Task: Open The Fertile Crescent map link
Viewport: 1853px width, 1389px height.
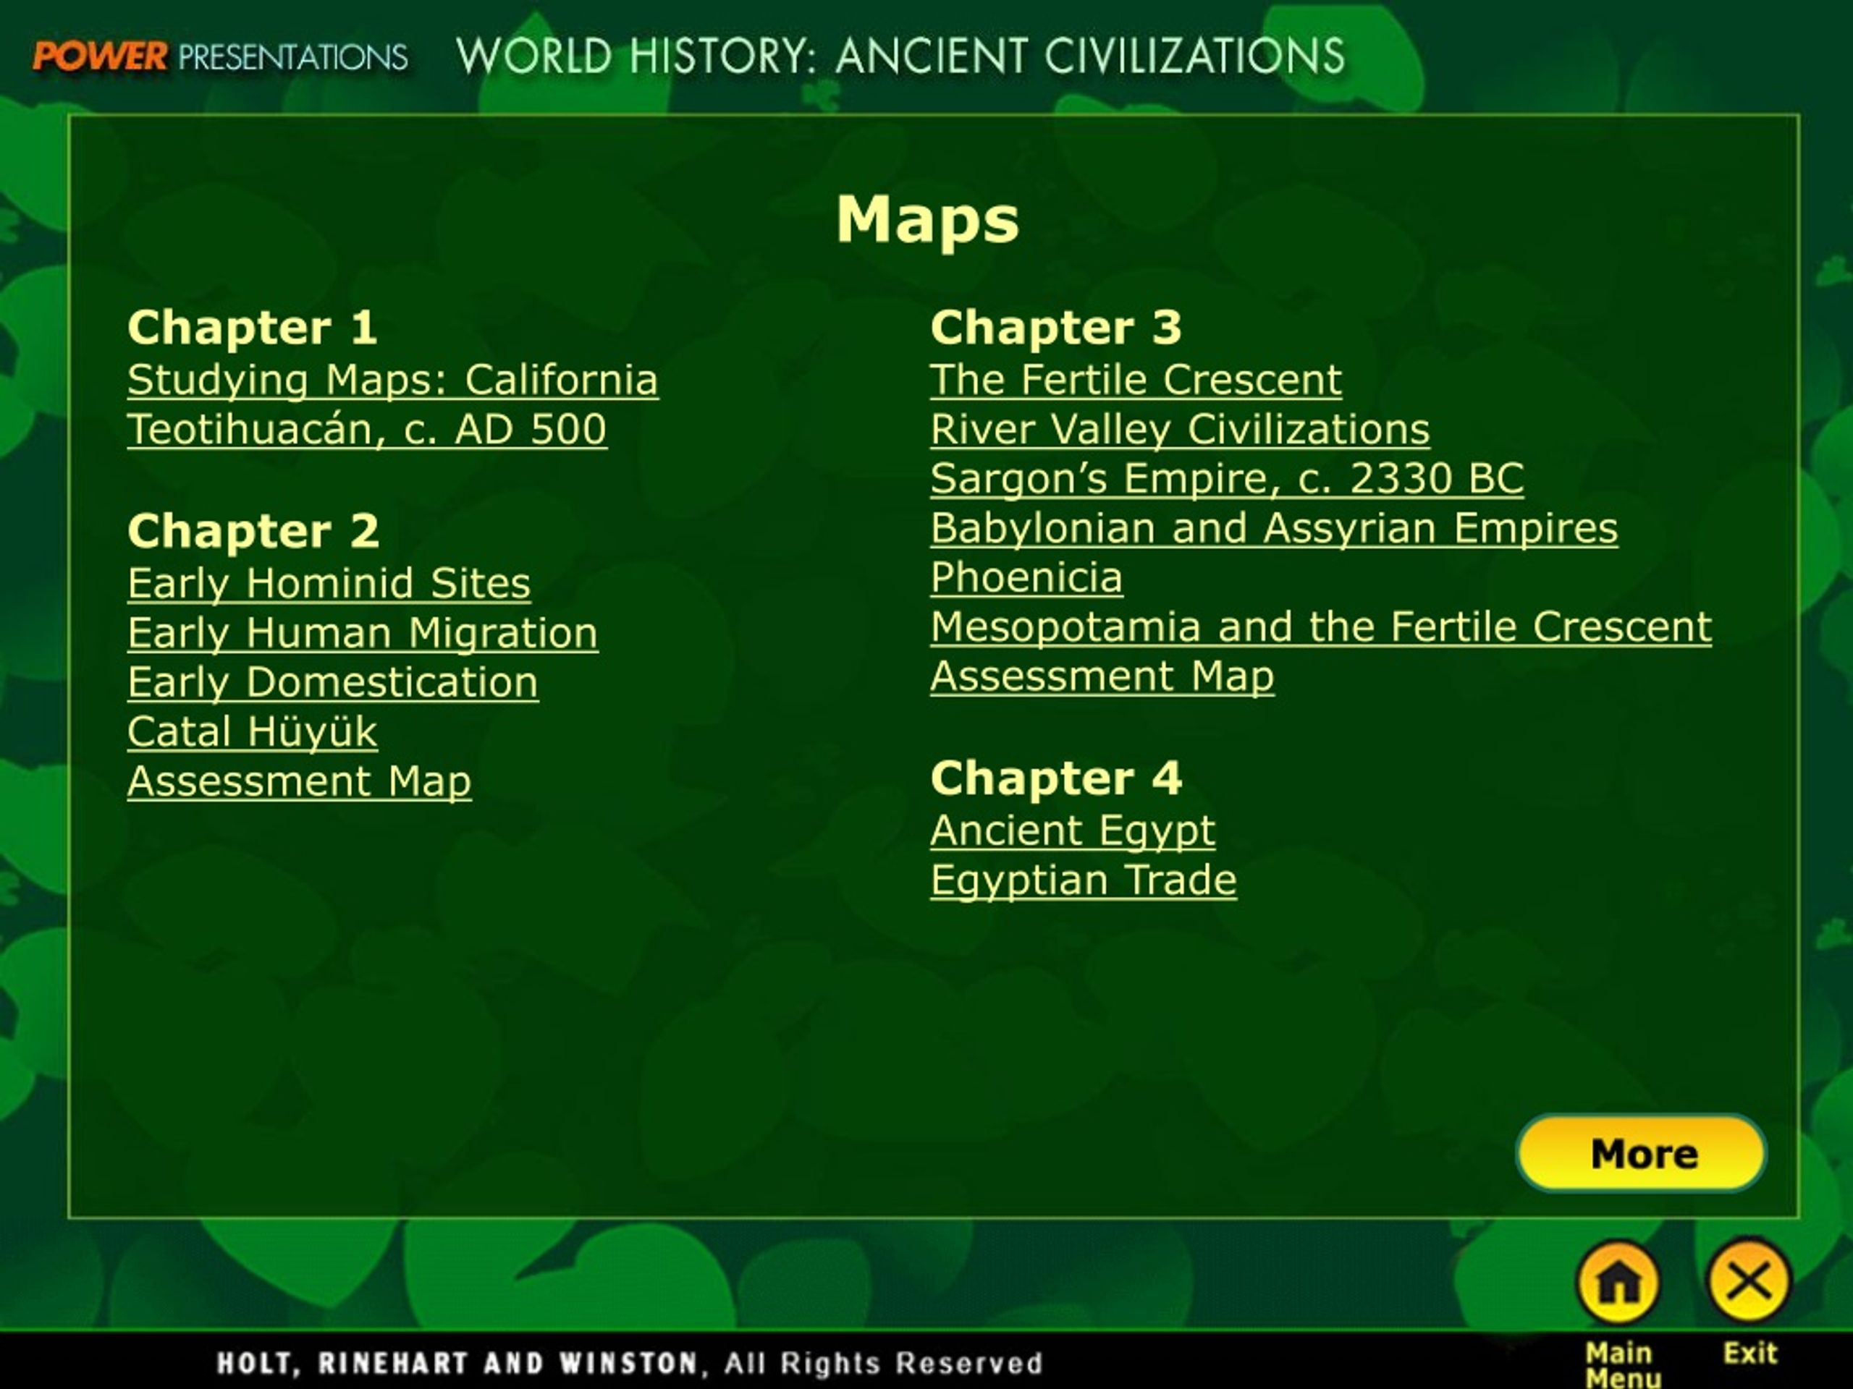Action: click(x=1136, y=380)
